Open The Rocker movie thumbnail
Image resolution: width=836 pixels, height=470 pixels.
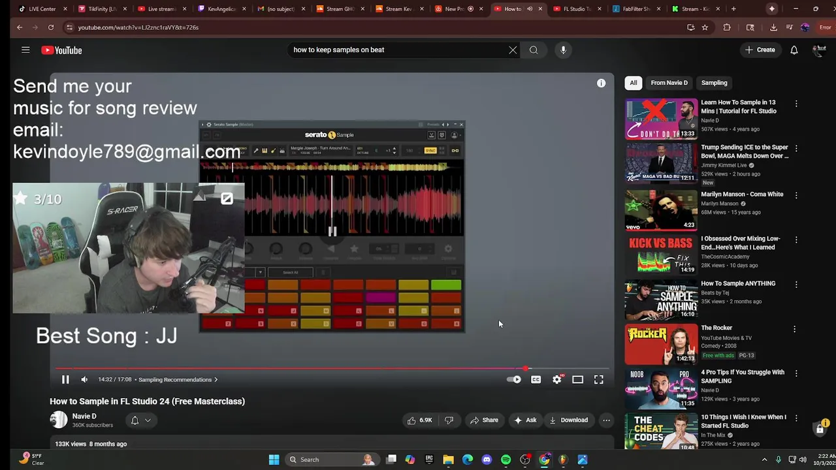661,344
